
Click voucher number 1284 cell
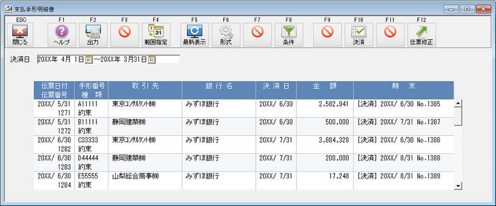(64, 185)
